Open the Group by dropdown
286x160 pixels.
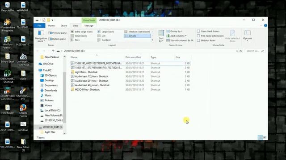[x=174, y=31]
